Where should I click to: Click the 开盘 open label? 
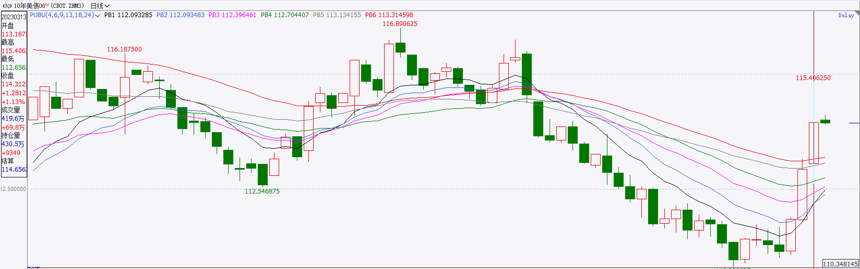(x=7, y=25)
